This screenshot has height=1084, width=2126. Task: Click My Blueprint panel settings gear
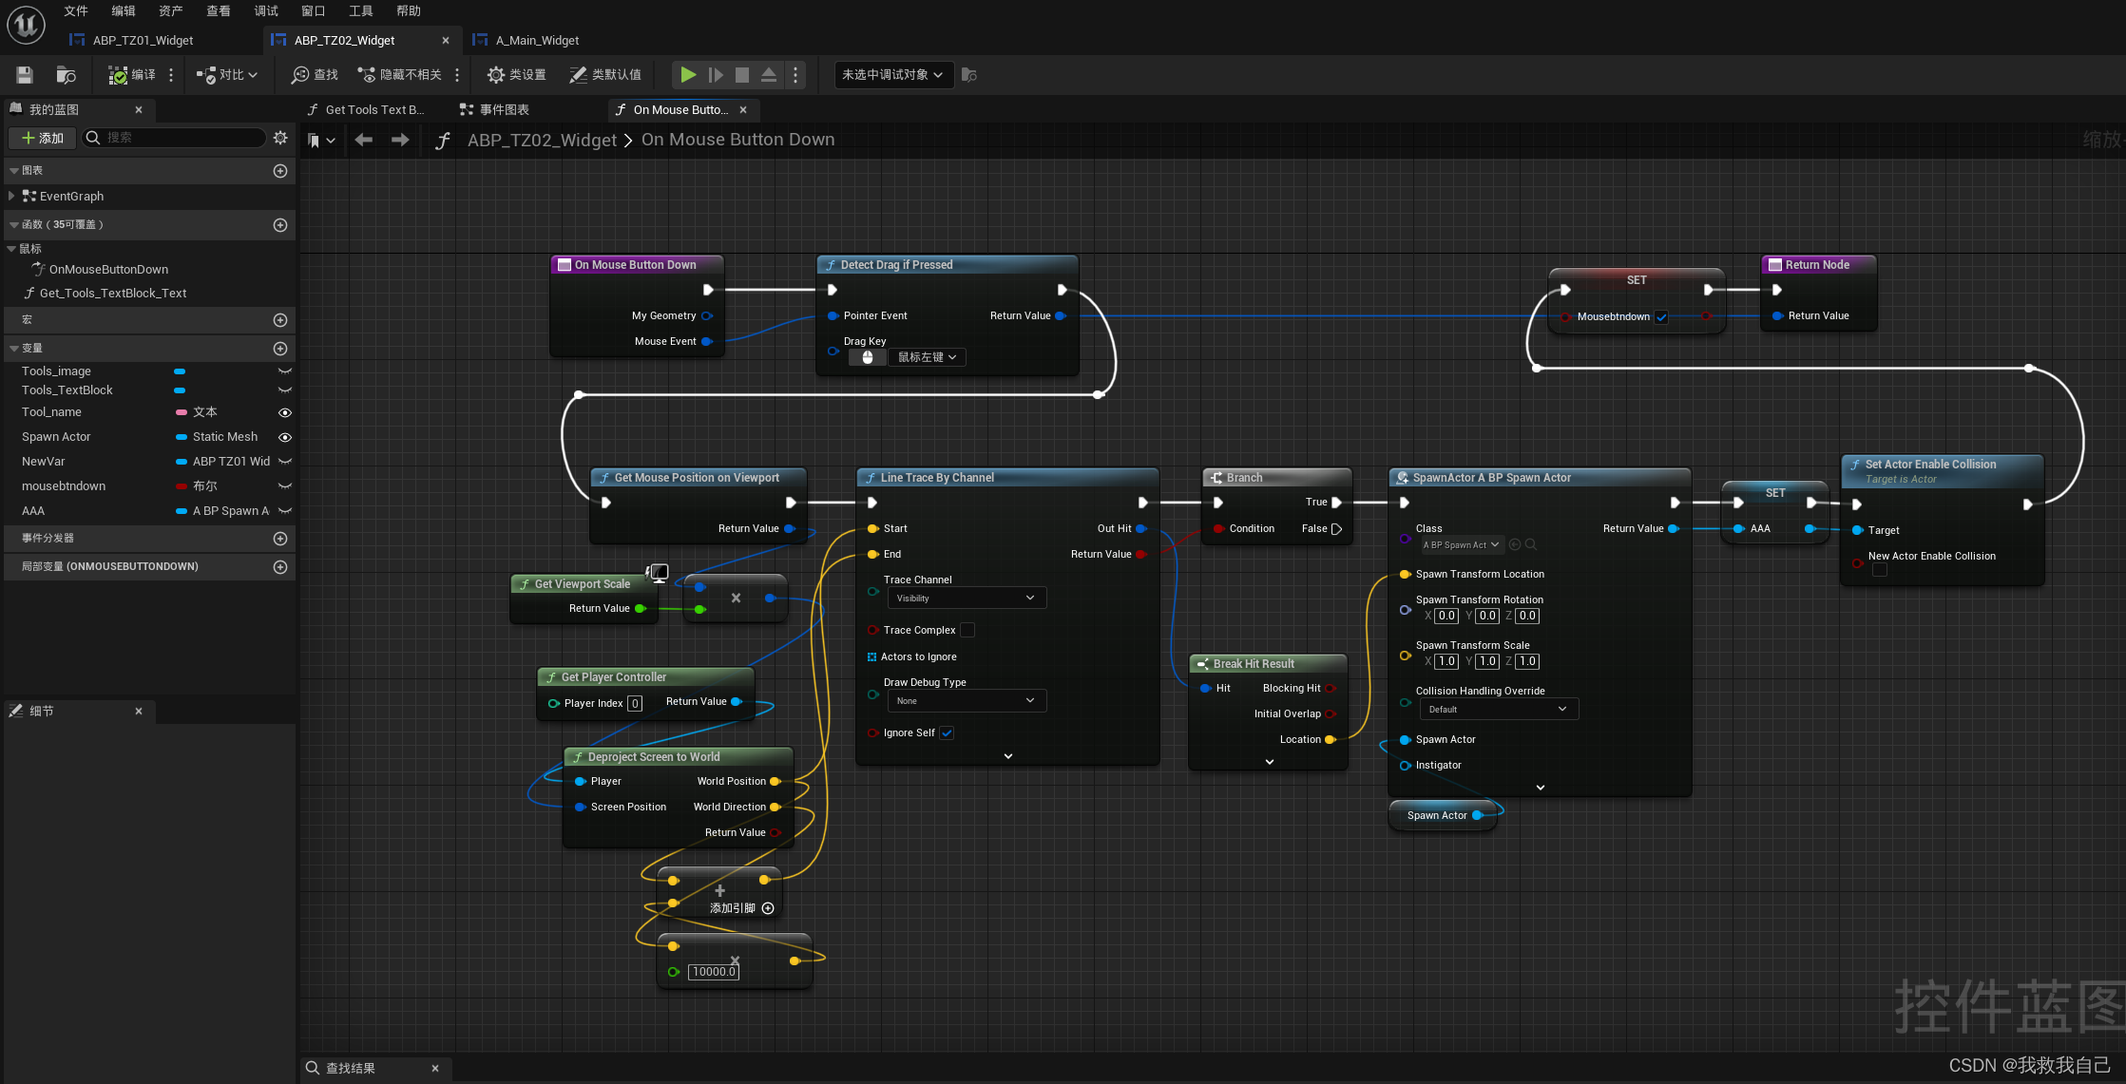point(280,138)
